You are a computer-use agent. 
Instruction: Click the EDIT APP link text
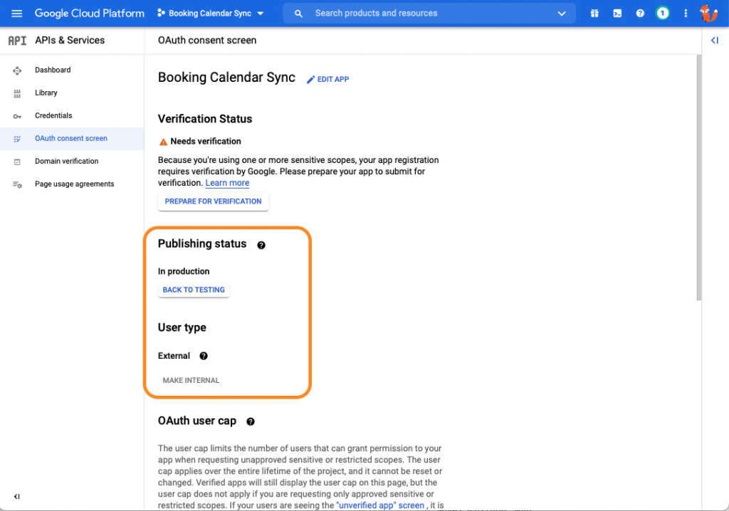pos(333,79)
